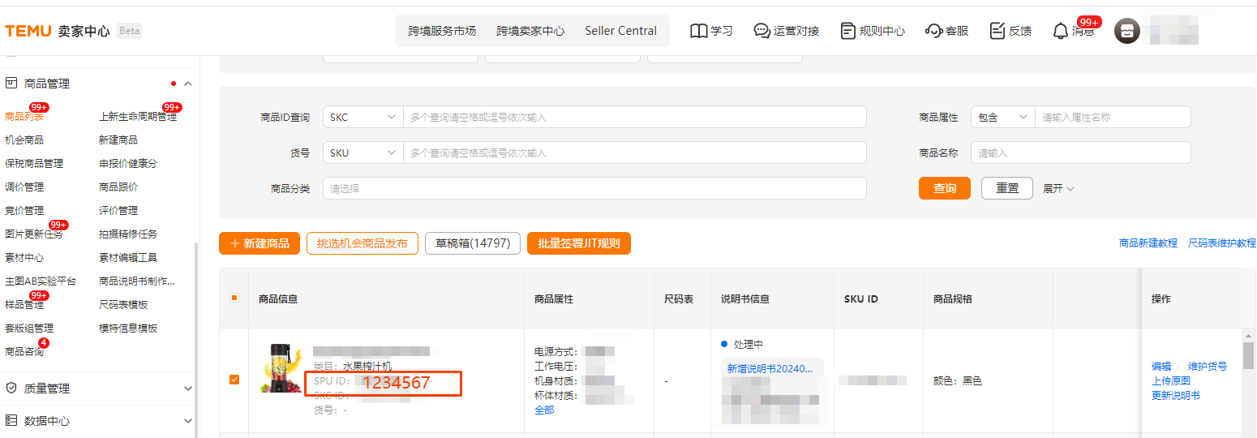Click the 新建商品 button
The width and height of the screenshot is (1257, 438).
(260, 243)
